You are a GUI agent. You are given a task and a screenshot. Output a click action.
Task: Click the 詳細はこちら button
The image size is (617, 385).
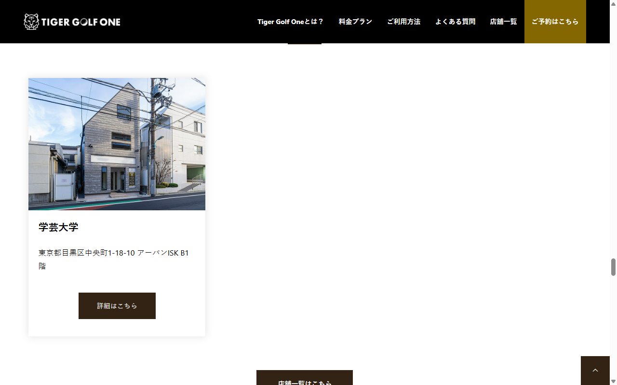click(x=117, y=306)
